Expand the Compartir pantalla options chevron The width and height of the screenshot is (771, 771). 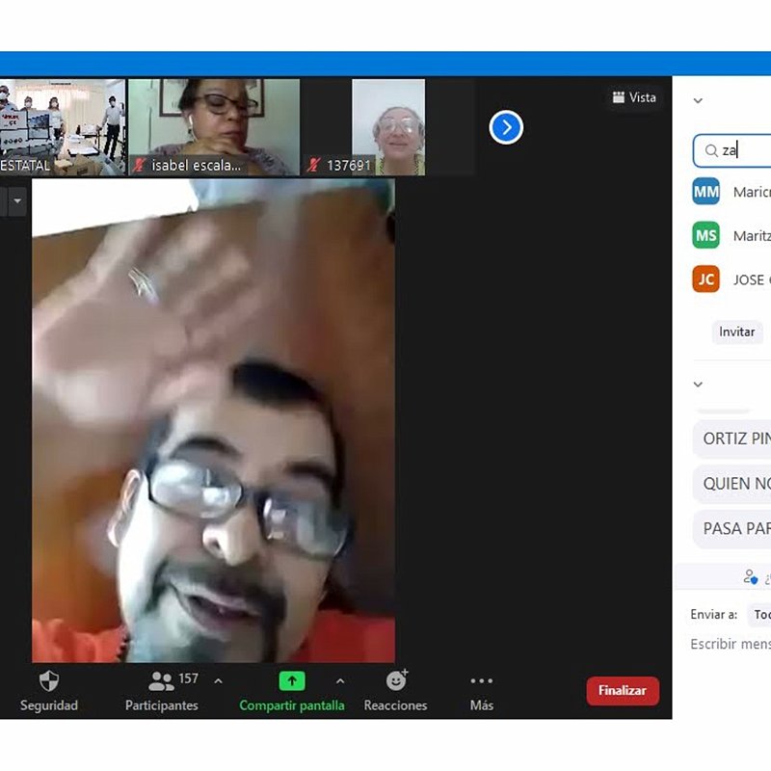click(x=339, y=681)
